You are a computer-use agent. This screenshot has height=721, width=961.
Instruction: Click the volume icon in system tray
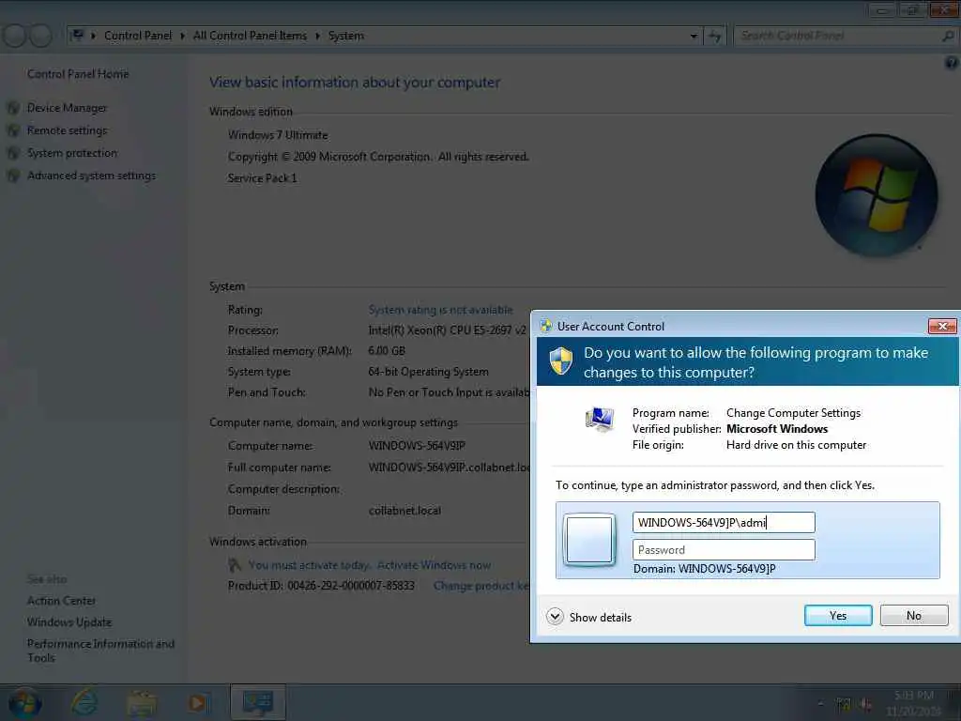865,704
